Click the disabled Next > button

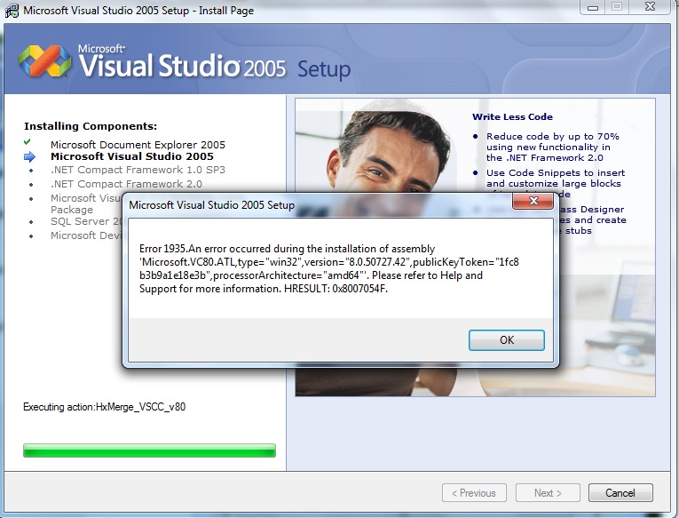[x=548, y=493]
